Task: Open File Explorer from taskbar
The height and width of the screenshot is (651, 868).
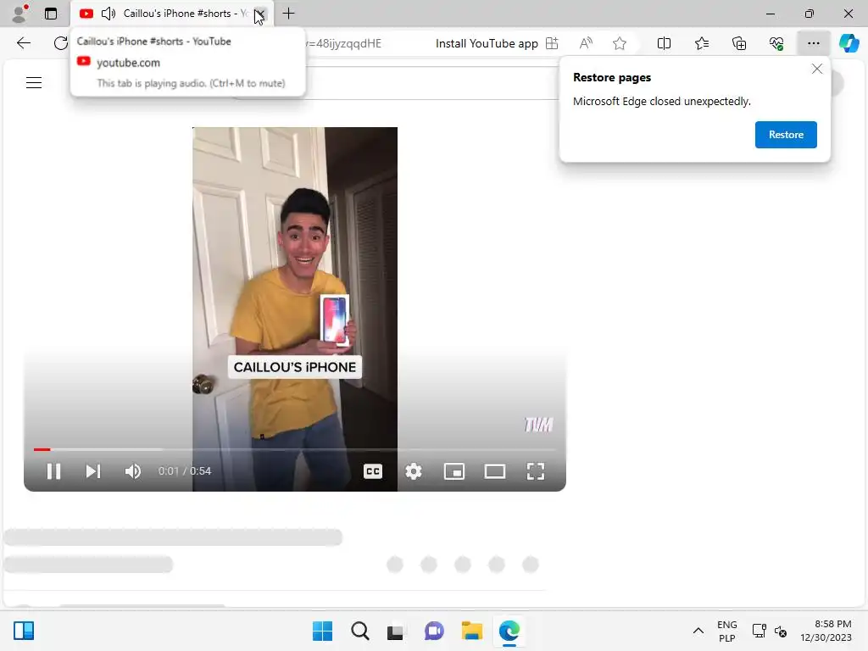Action: [471, 631]
